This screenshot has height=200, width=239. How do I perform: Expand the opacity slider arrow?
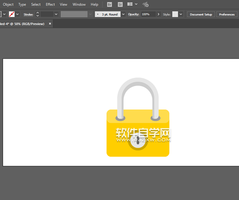tap(159, 14)
